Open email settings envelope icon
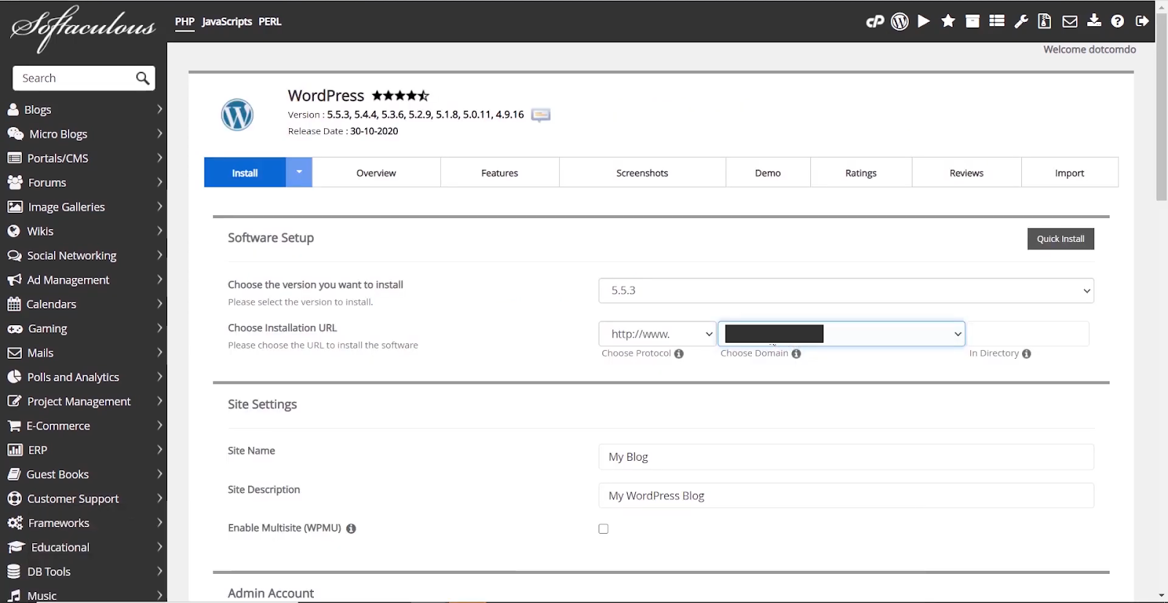1168x603 pixels. [1070, 21]
